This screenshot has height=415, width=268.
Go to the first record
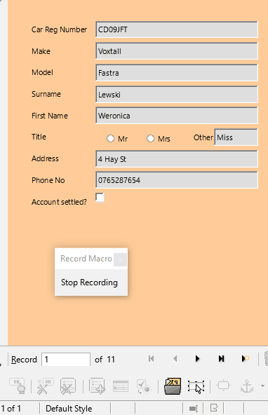(152, 359)
